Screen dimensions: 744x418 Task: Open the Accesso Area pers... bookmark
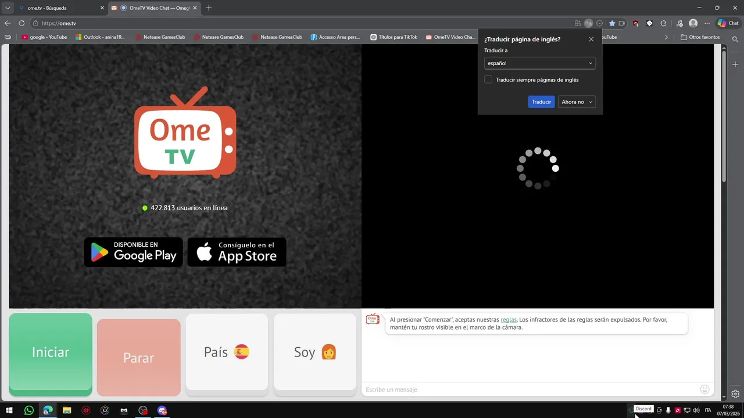pos(335,37)
